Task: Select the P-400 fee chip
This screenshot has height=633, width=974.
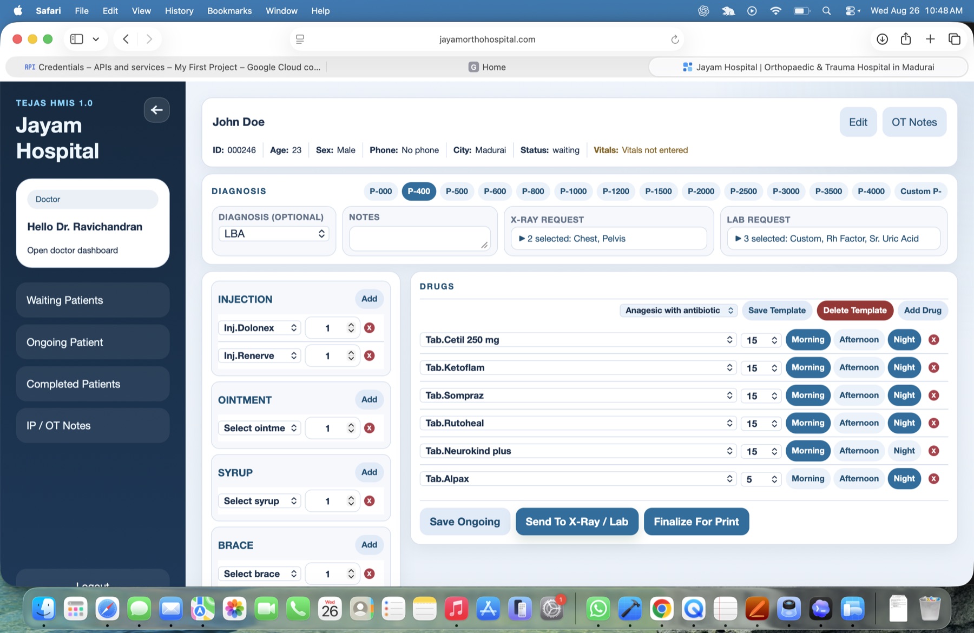Action: coord(419,192)
